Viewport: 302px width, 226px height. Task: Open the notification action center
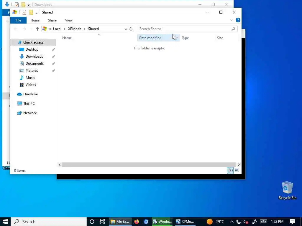pyautogui.click(x=292, y=222)
